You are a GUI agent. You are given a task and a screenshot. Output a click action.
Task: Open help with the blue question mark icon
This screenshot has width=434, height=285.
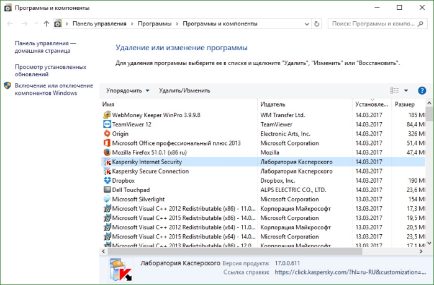422,90
